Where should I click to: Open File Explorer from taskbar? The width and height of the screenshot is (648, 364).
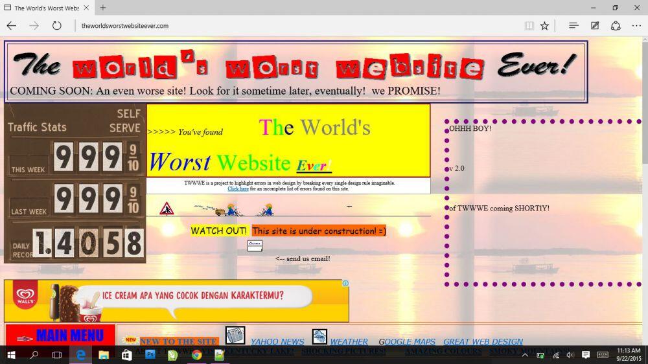point(103,355)
